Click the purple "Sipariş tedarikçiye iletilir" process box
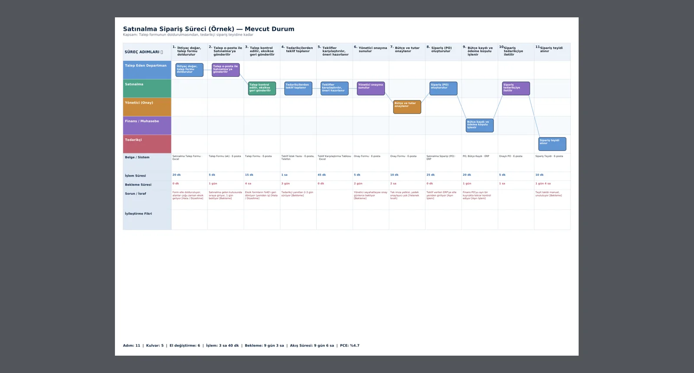Viewport: 694px width, 373px height. [516, 88]
